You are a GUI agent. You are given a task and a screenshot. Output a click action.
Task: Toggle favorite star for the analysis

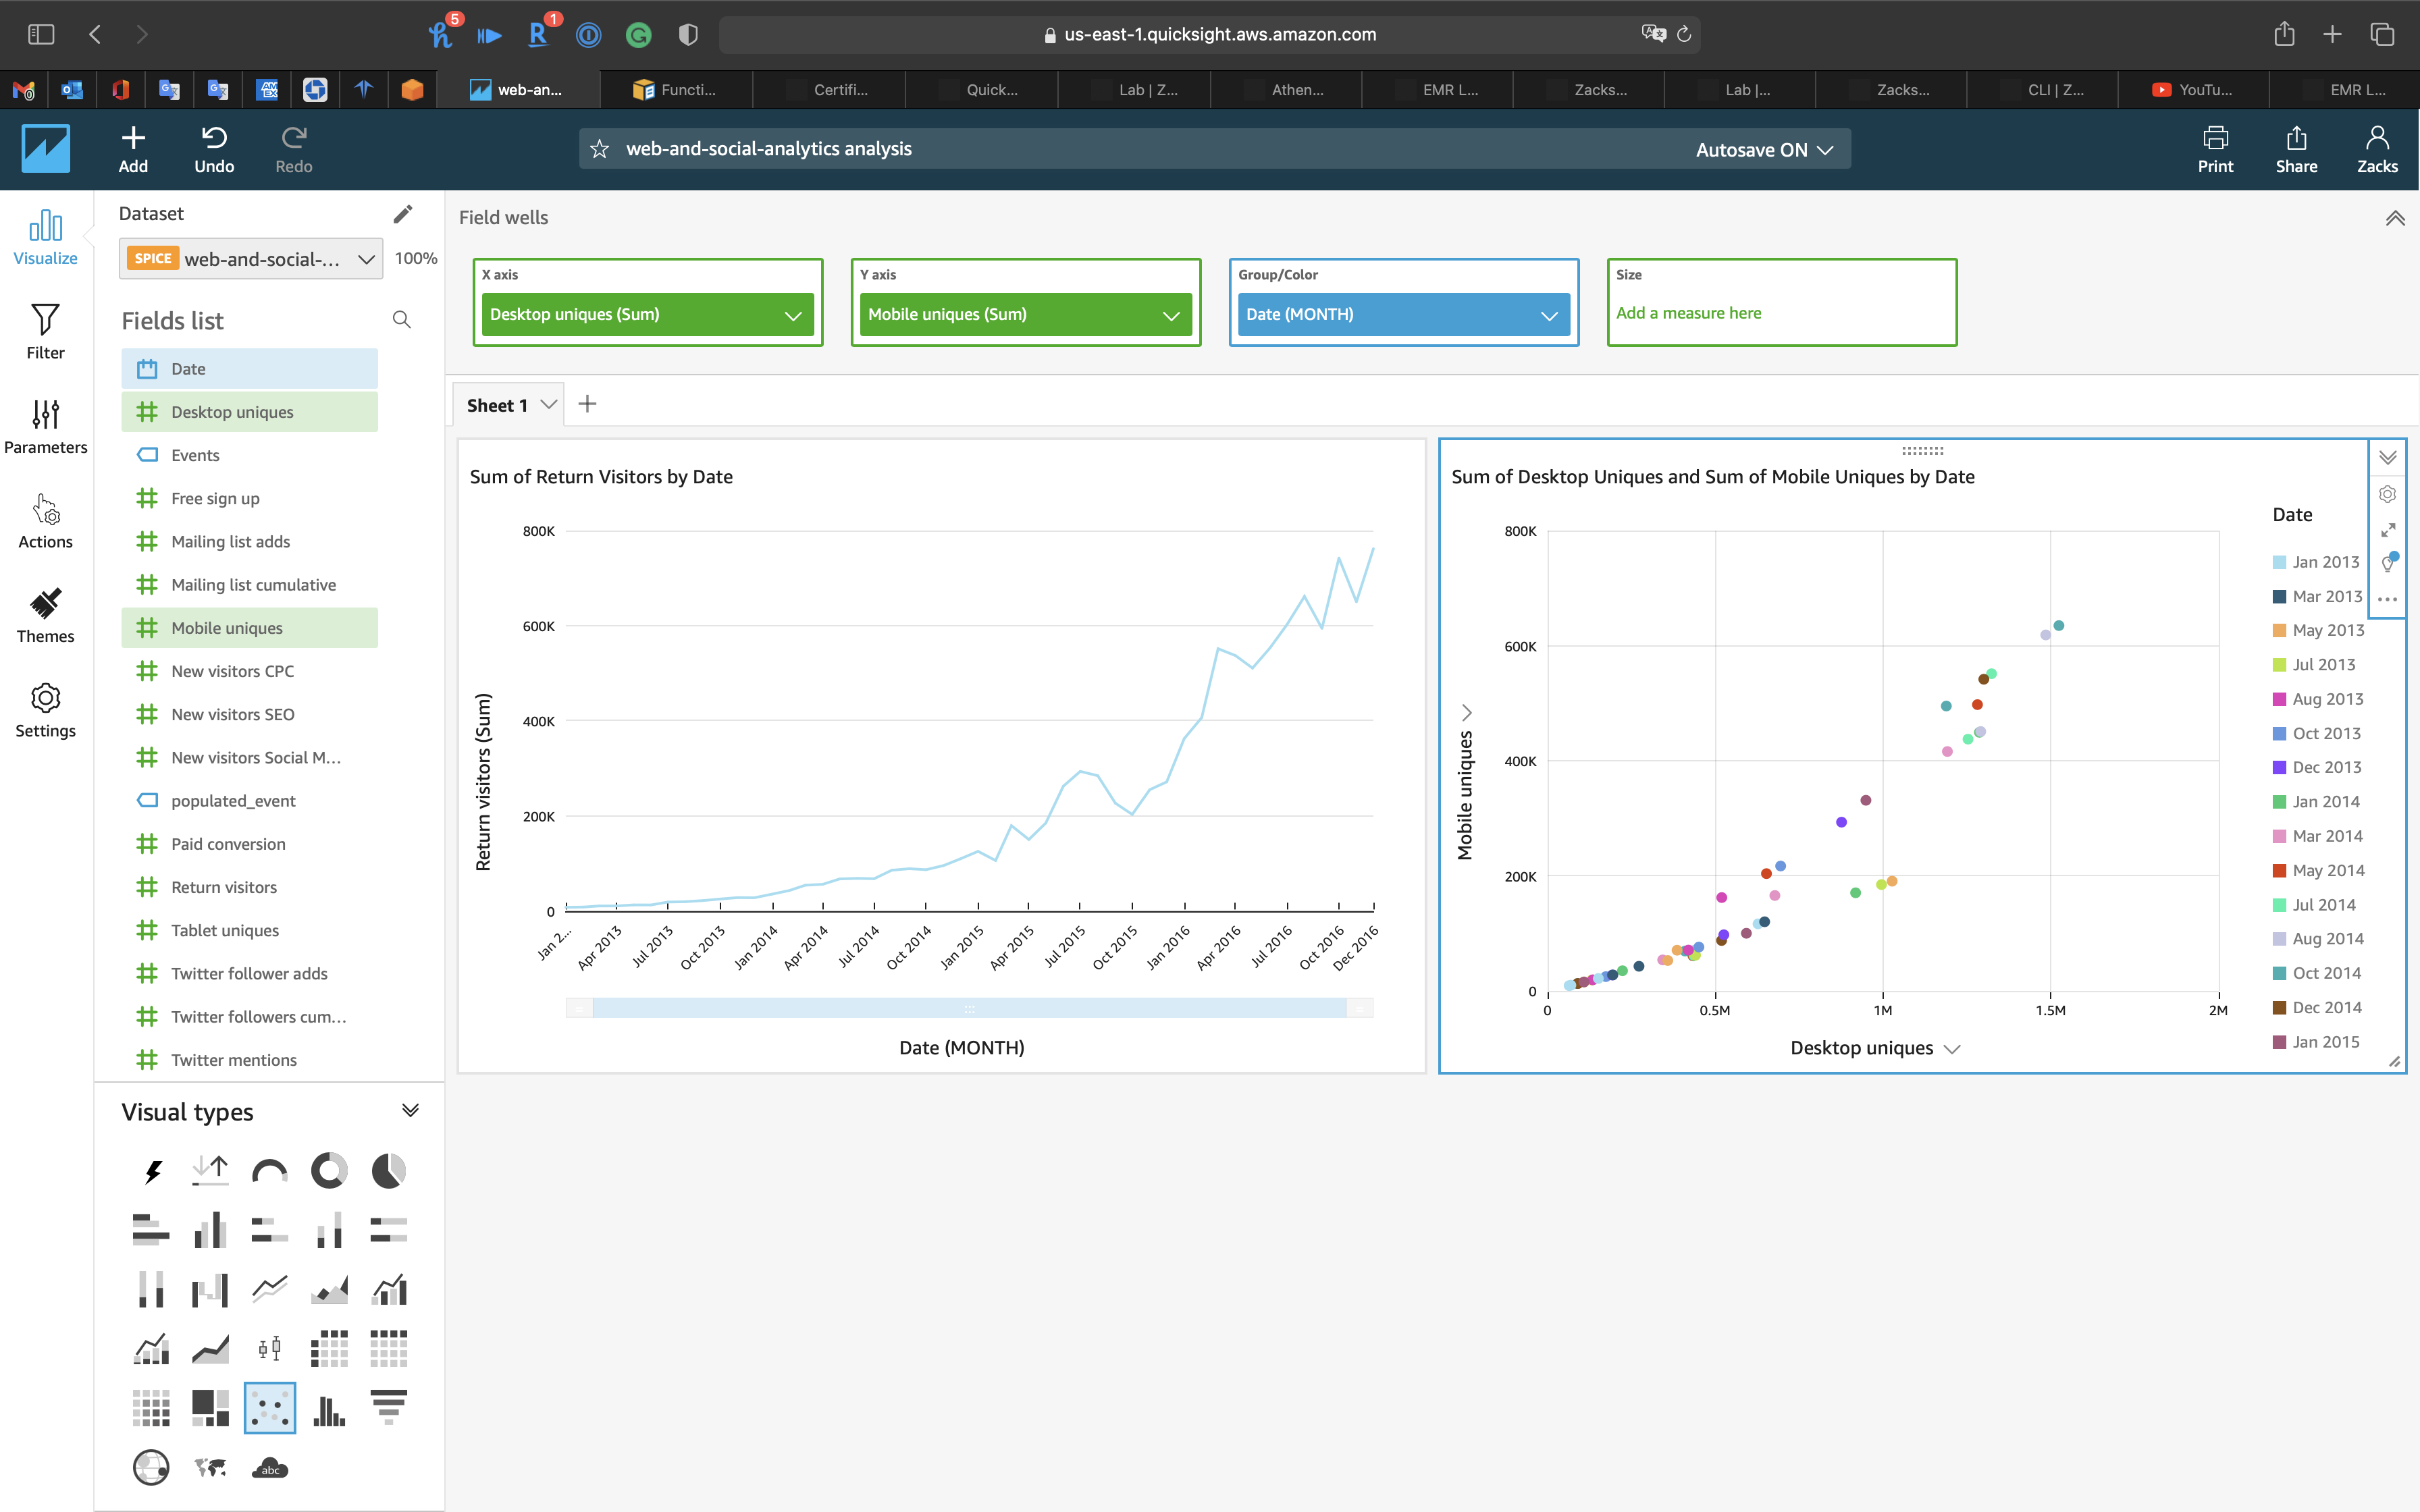point(600,149)
